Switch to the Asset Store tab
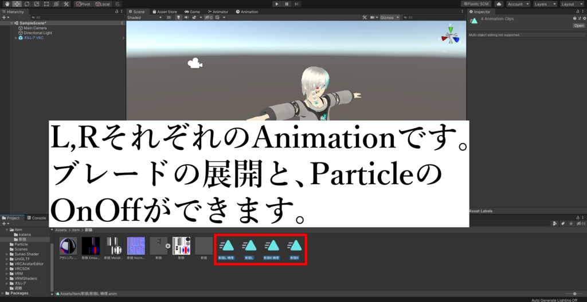The height and width of the screenshot is (302, 587). tap(165, 11)
